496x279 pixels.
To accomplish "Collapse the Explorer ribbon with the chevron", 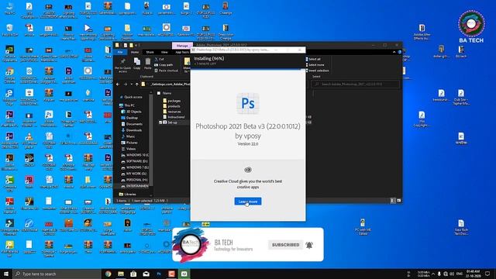I will coord(394,52).
